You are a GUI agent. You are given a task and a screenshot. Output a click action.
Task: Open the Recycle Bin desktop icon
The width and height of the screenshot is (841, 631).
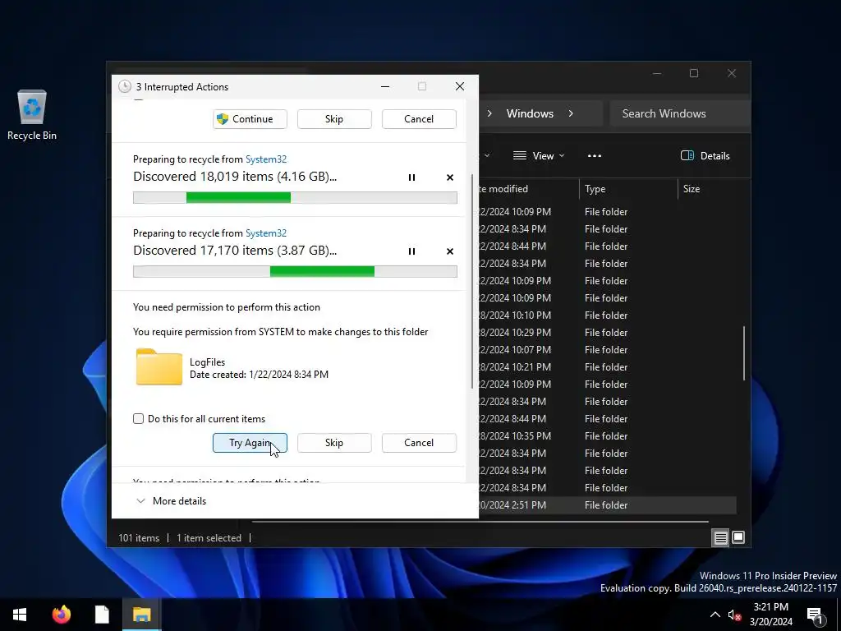[x=32, y=115]
